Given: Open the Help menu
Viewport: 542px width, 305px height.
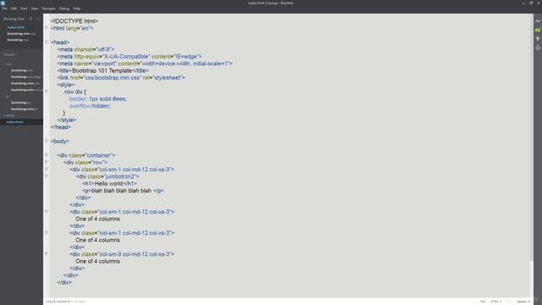Looking at the screenshot, I should click(76, 8).
